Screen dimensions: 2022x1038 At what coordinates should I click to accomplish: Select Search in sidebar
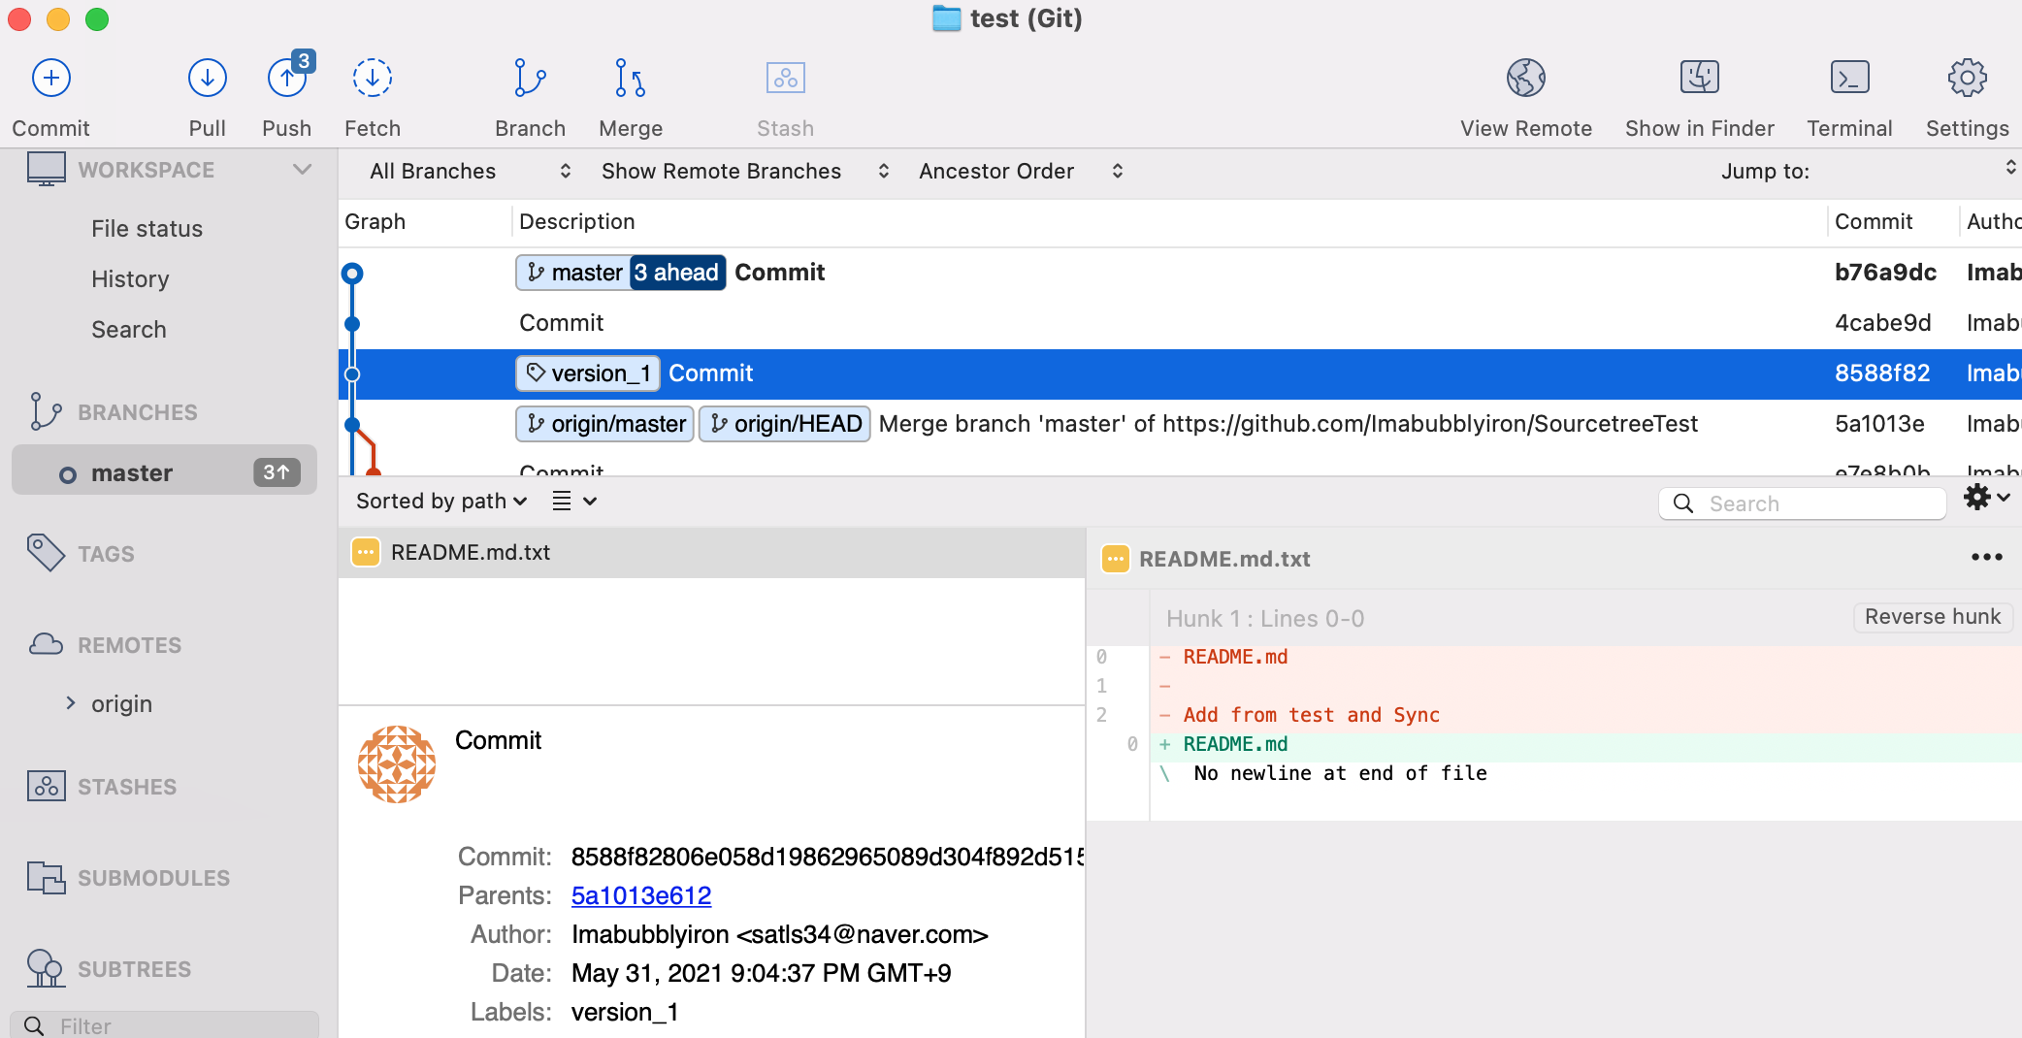tap(129, 329)
